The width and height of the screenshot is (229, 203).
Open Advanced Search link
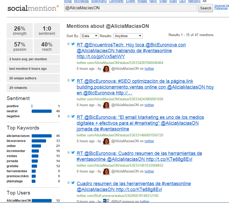click(222, 6)
